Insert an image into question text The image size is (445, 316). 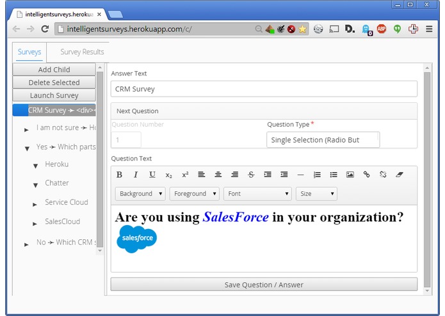(350, 175)
